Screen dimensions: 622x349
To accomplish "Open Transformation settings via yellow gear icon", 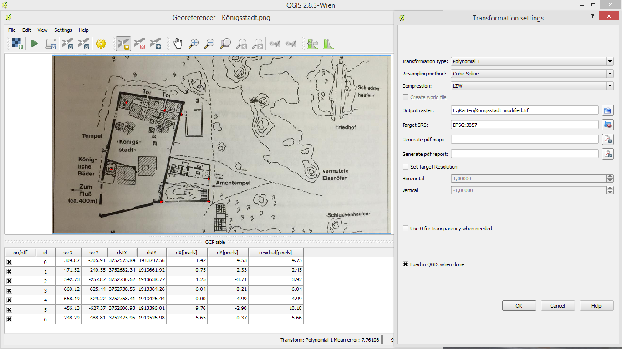I will click(101, 44).
